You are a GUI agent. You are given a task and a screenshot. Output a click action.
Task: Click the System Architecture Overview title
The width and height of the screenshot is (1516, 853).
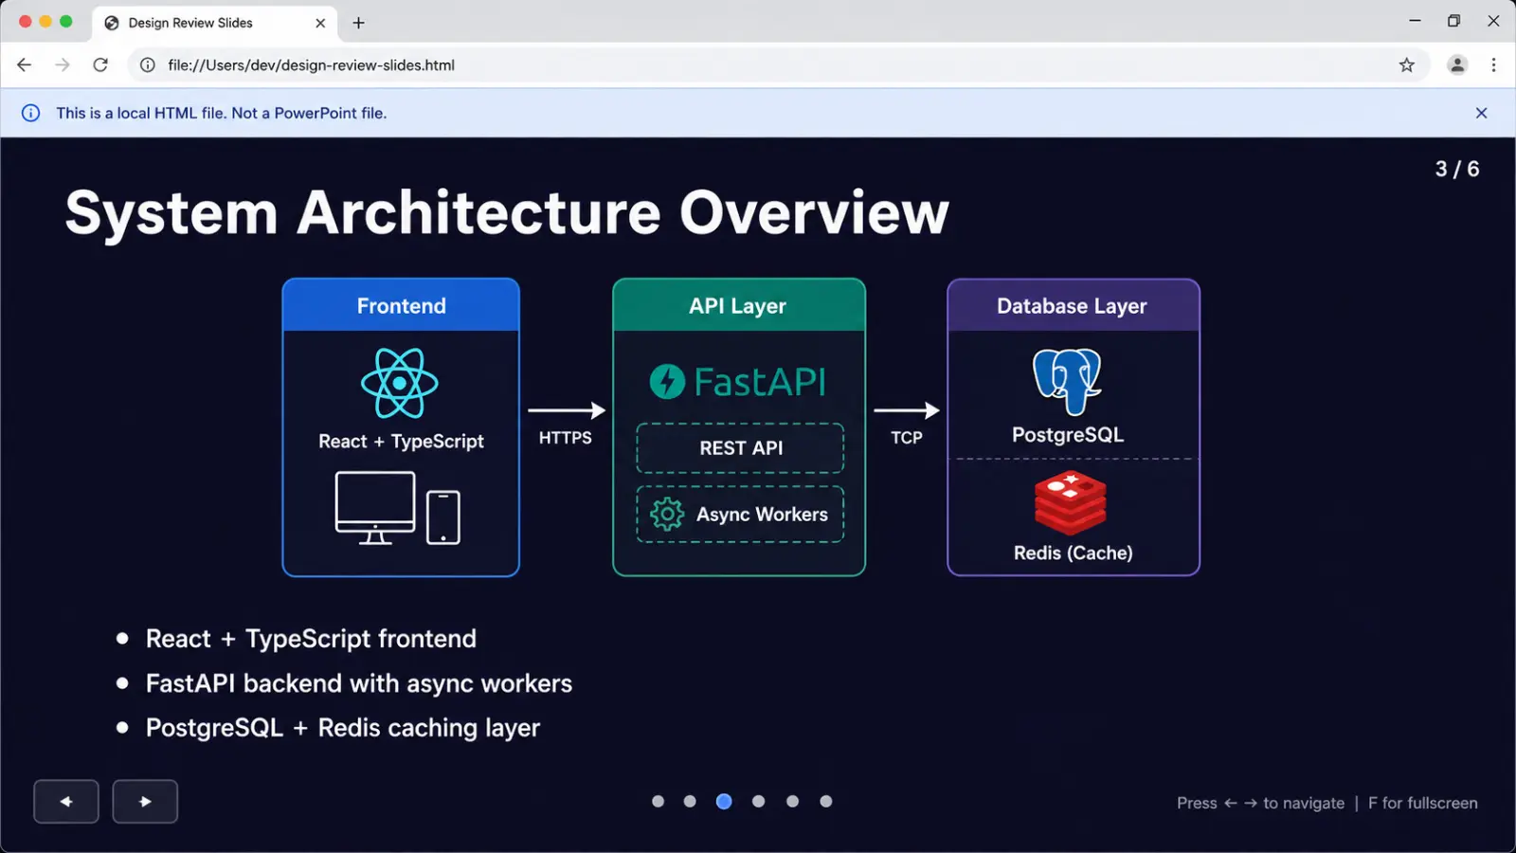point(507,212)
